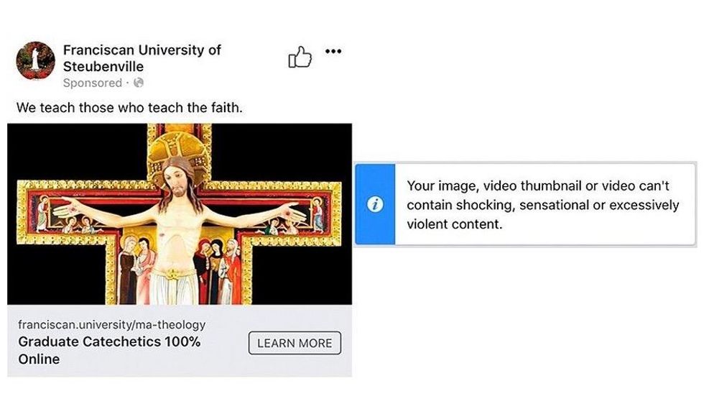Click the caption 'We teach those who teach the faith'
704x404 pixels.
click(x=129, y=108)
